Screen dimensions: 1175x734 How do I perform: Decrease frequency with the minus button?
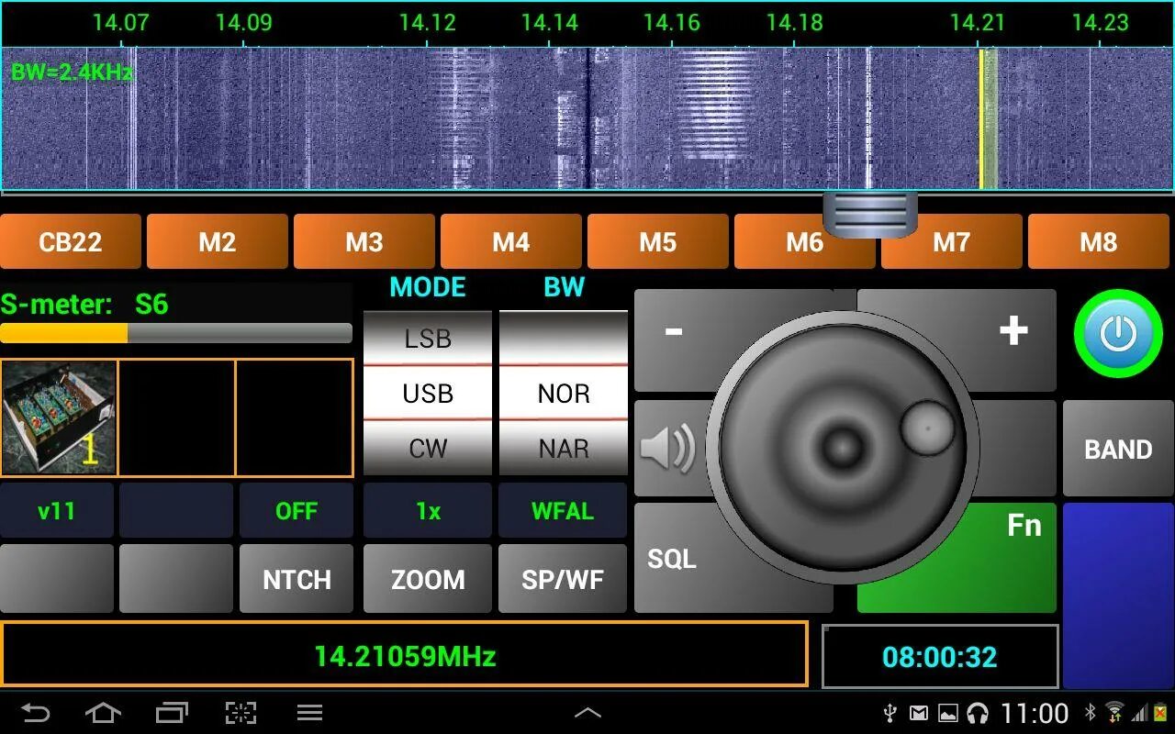674,330
